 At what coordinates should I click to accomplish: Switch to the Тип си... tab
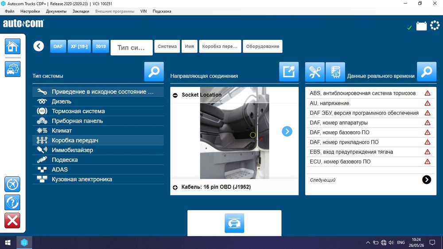(x=132, y=47)
